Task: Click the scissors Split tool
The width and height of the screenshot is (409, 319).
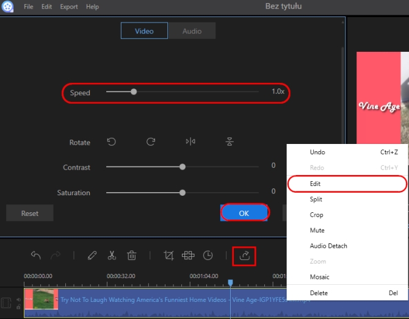Action: [112, 256]
